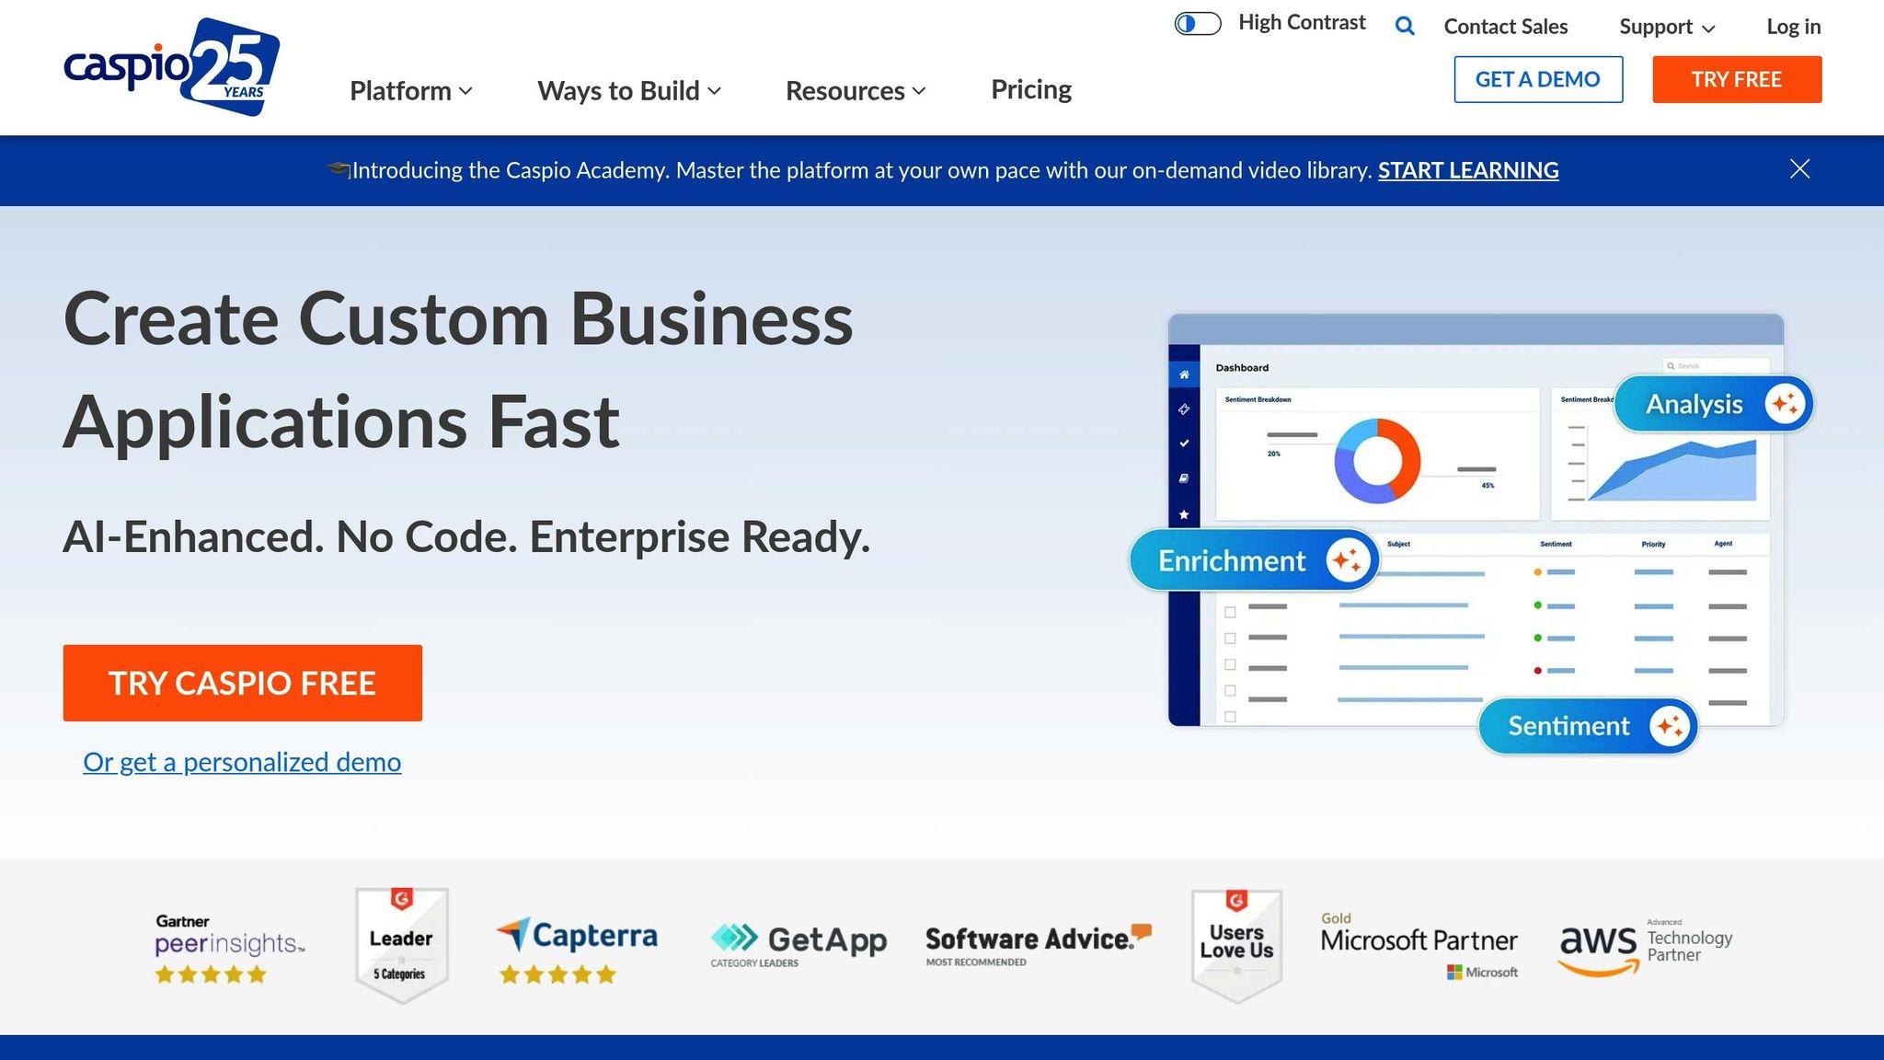The width and height of the screenshot is (1884, 1060).
Task: Click the GetApp Category Leaders logo
Action: pos(798,945)
